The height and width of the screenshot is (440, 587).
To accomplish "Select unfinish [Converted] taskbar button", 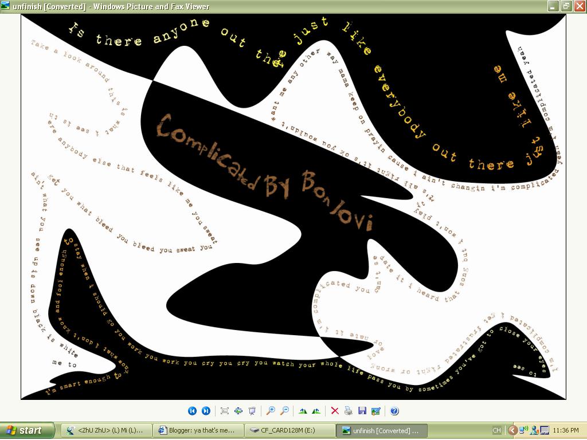I will click(382, 430).
